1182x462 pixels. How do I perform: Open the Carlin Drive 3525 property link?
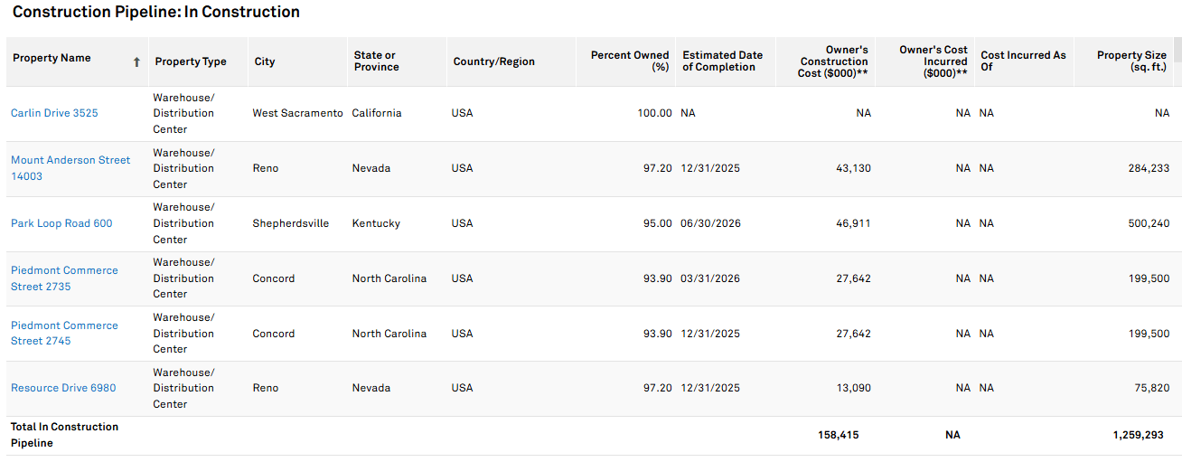tap(54, 113)
